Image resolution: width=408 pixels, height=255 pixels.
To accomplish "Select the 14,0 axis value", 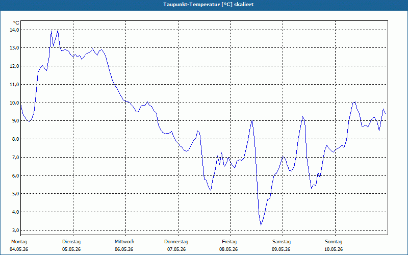I will coord(15,30).
